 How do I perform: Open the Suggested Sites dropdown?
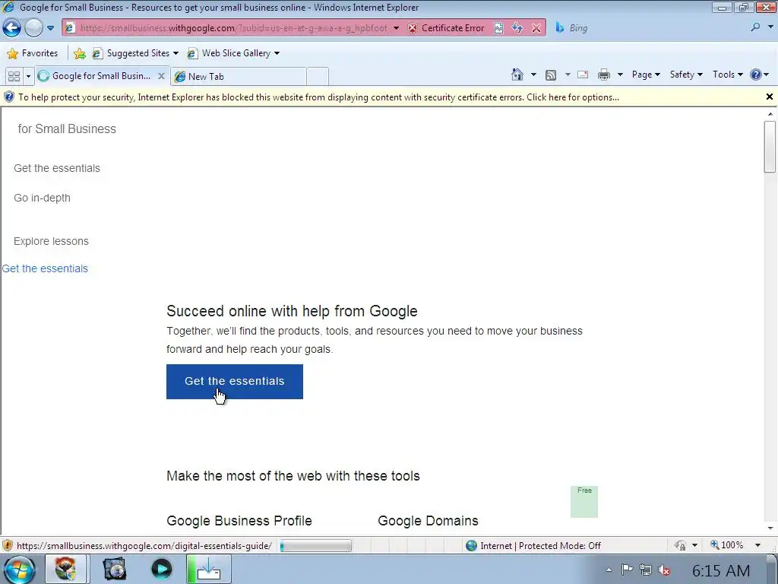click(x=135, y=53)
